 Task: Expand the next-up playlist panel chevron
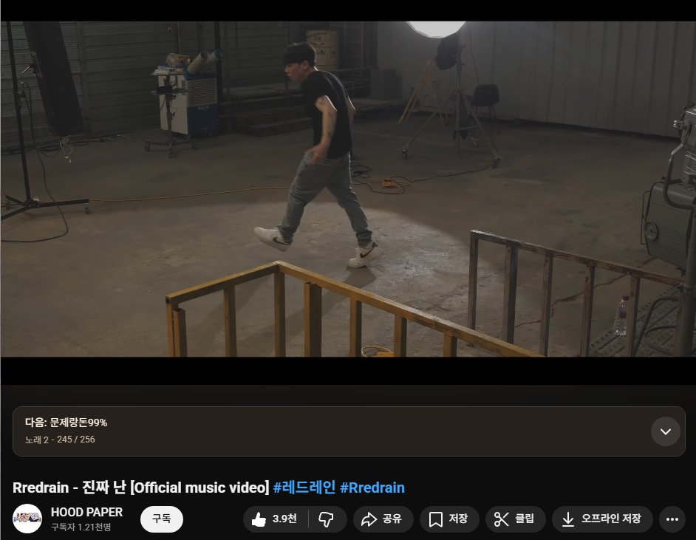pyautogui.click(x=666, y=431)
